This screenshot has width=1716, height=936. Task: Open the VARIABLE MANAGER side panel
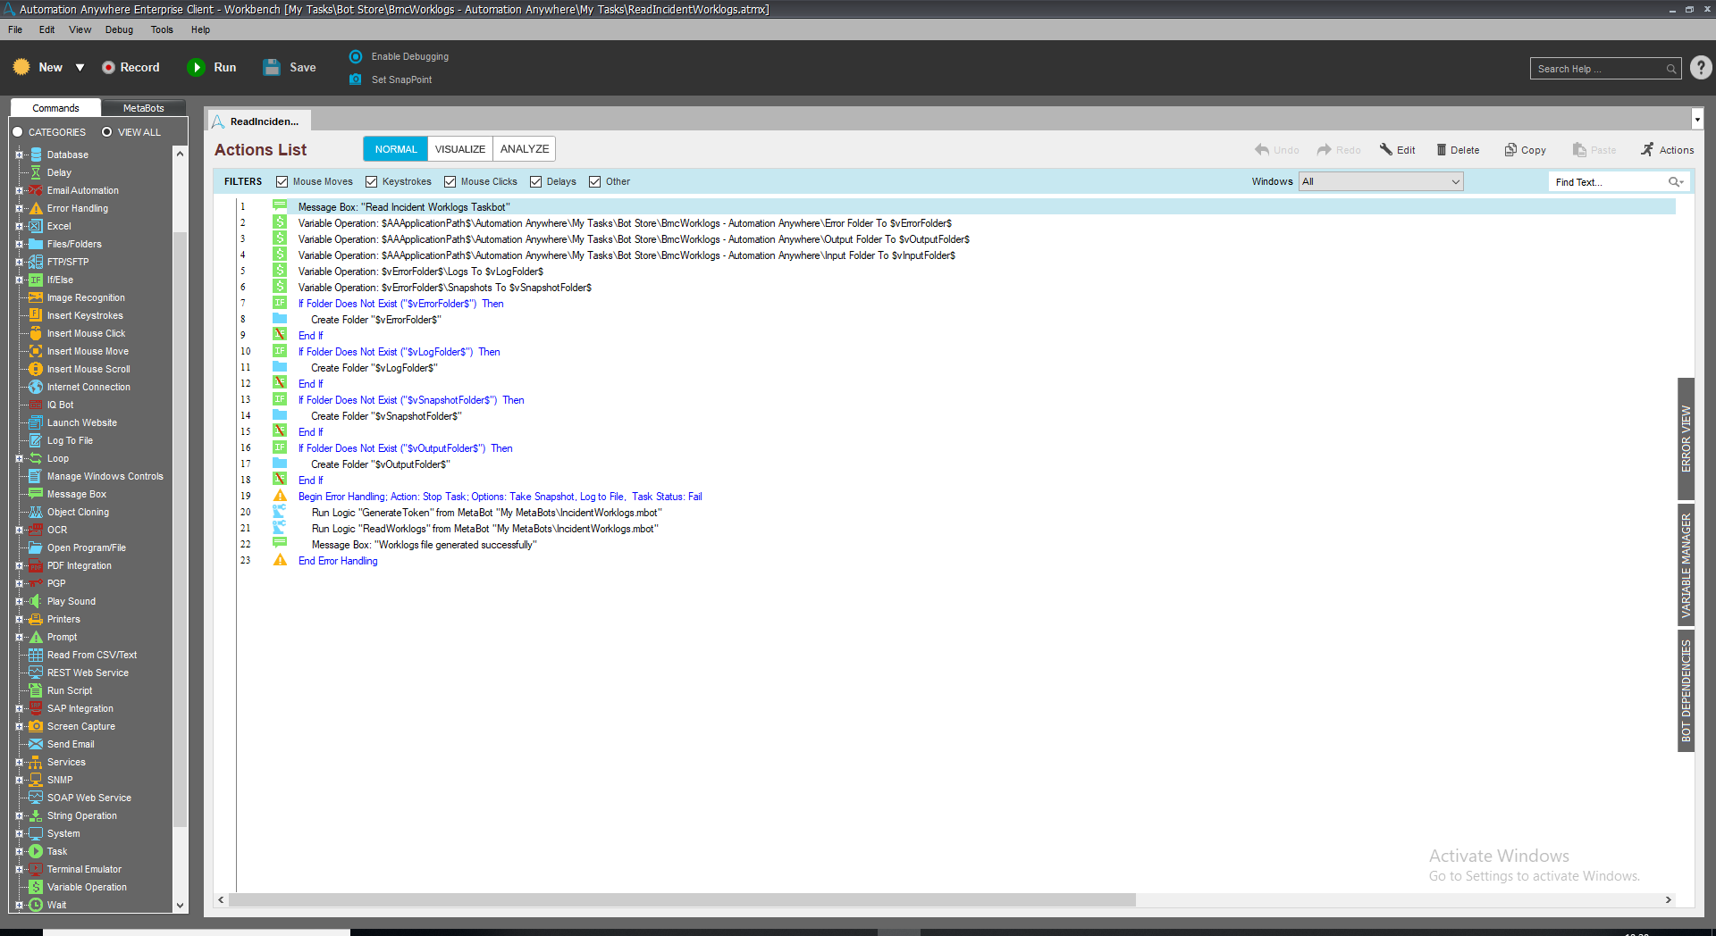click(x=1686, y=565)
